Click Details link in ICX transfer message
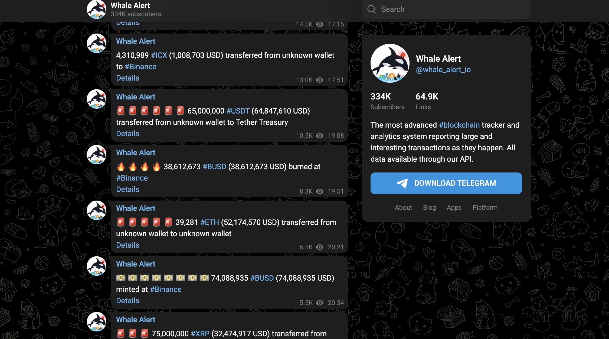The image size is (609, 339). point(127,78)
